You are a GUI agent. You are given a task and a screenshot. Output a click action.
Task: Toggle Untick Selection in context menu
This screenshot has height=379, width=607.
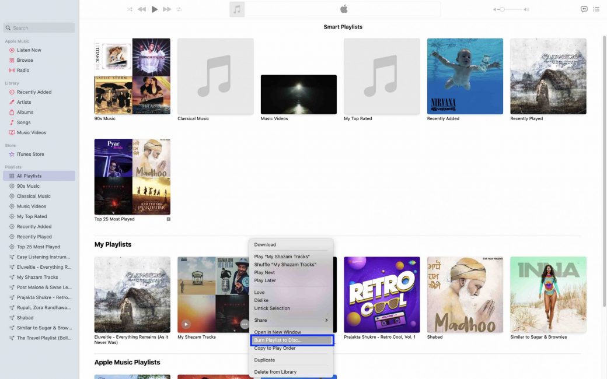(x=272, y=308)
